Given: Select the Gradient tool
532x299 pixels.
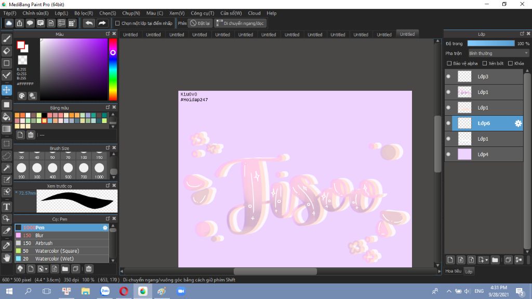Looking at the screenshot, I should point(6,129).
